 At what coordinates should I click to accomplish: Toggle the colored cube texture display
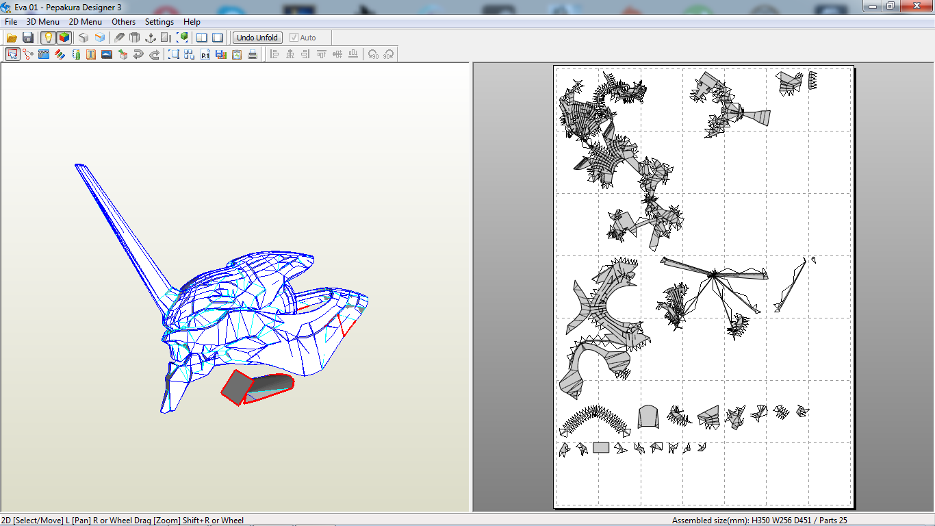pos(64,38)
